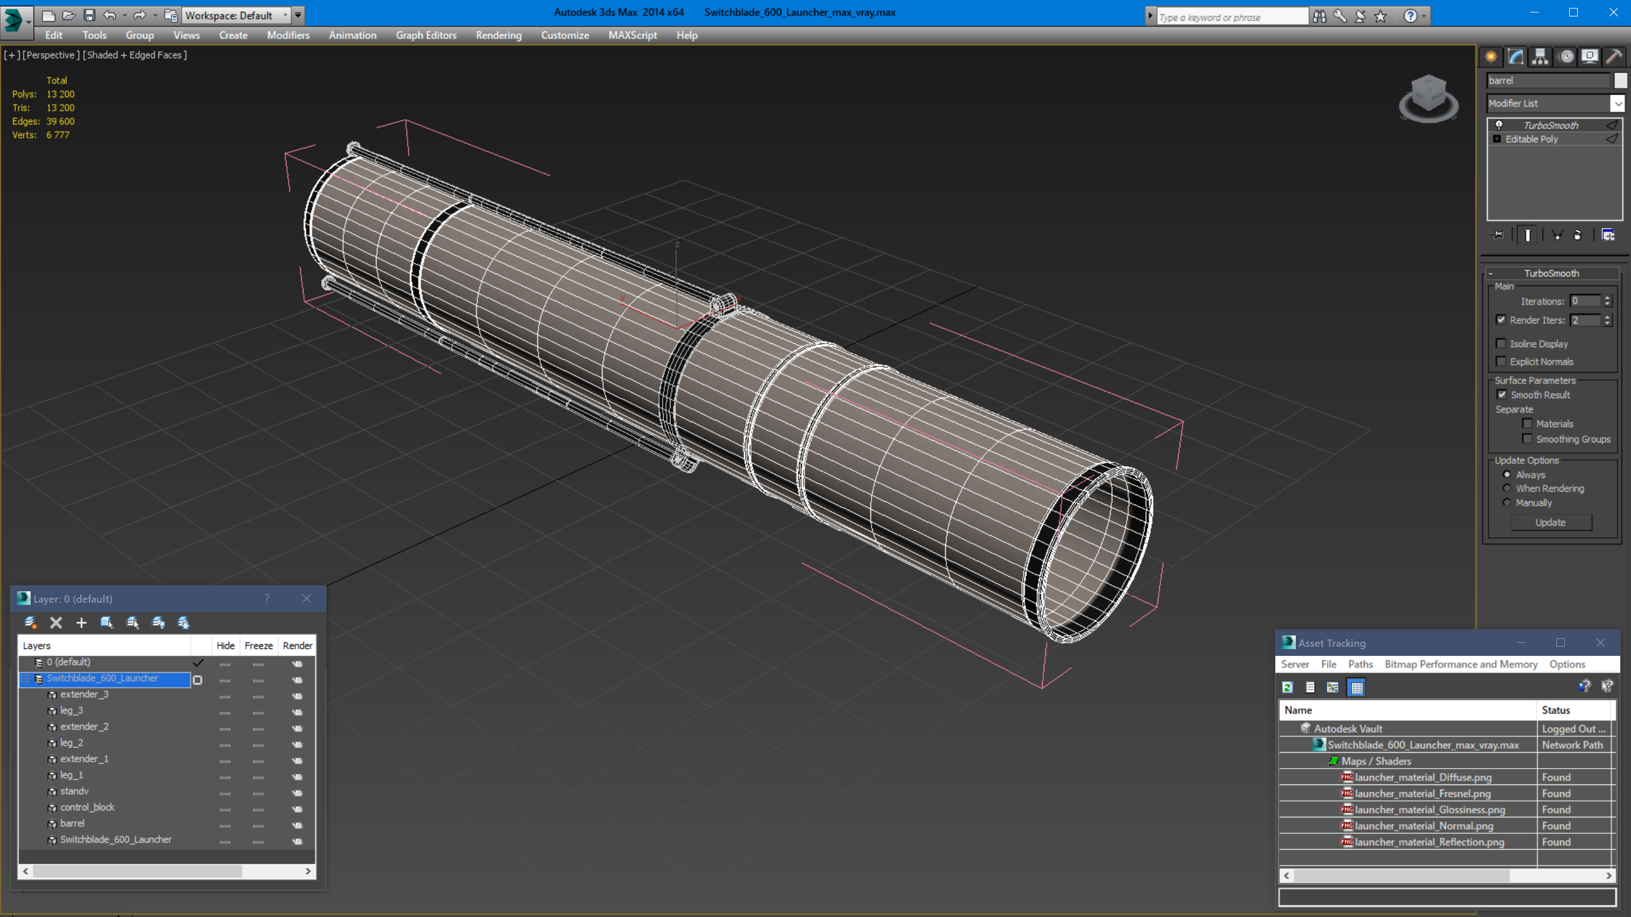Open Configure Modifier Sets icon
1631x917 pixels.
pyautogui.click(x=1608, y=235)
